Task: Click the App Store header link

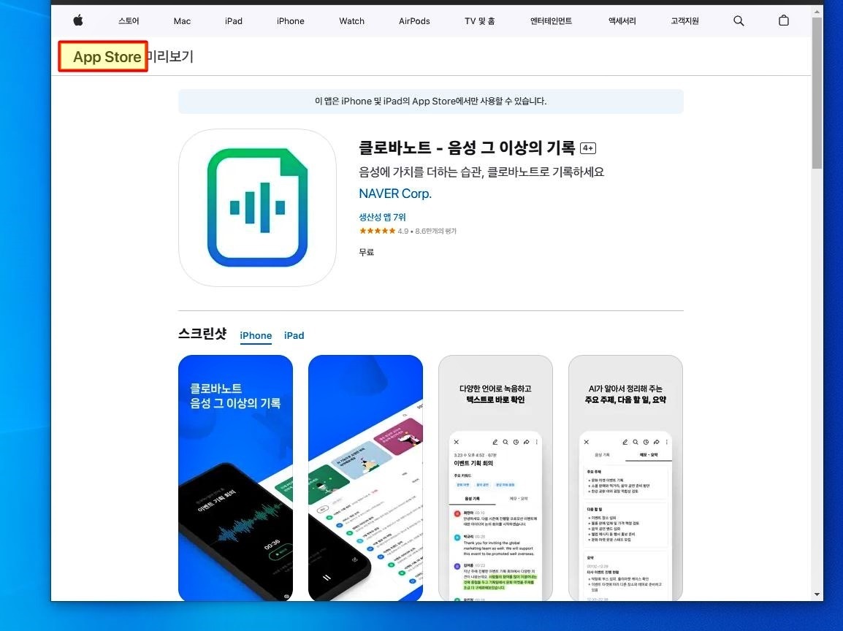Action: click(x=107, y=56)
